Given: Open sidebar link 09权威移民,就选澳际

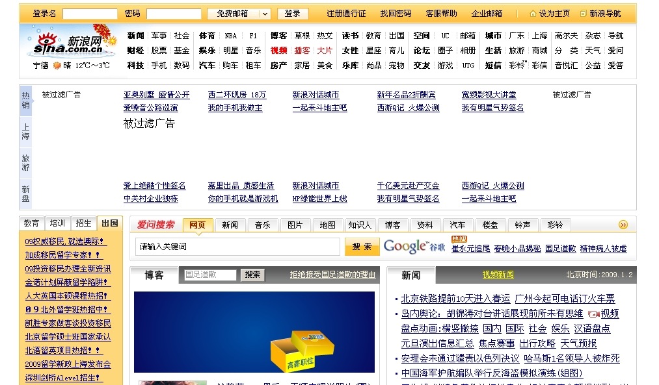Looking at the screenshot, I should pyautogui.click(x=64, y=242).
